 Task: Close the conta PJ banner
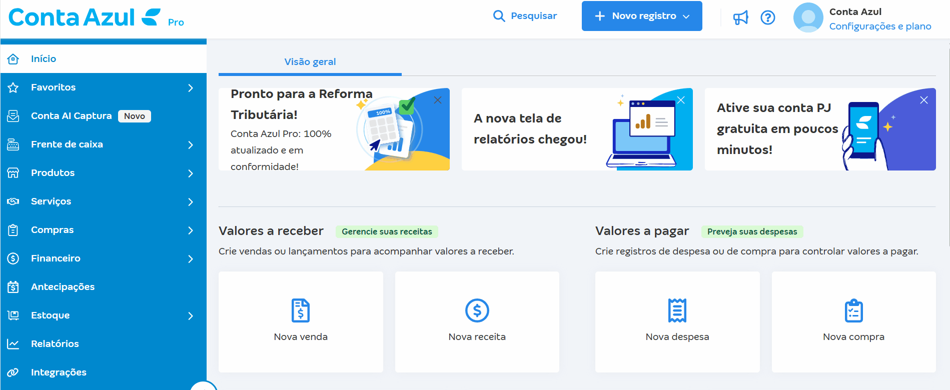point(924,100)
